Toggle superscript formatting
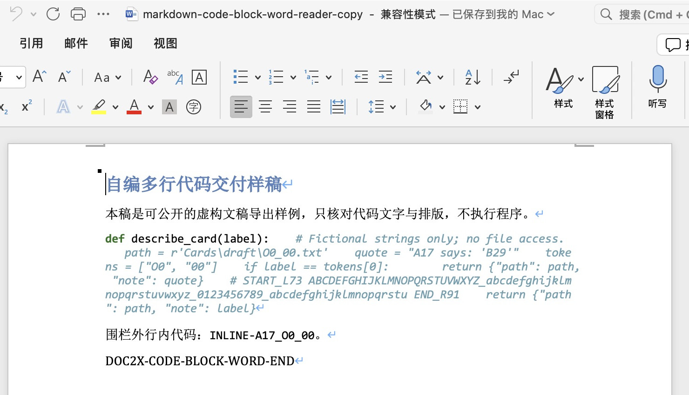The height and width of the screenshot is (395, 689). (x=27, y=106)
